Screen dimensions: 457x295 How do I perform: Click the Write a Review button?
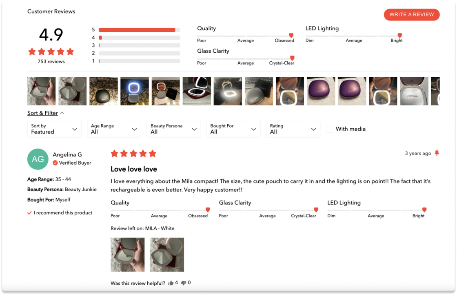412,15
